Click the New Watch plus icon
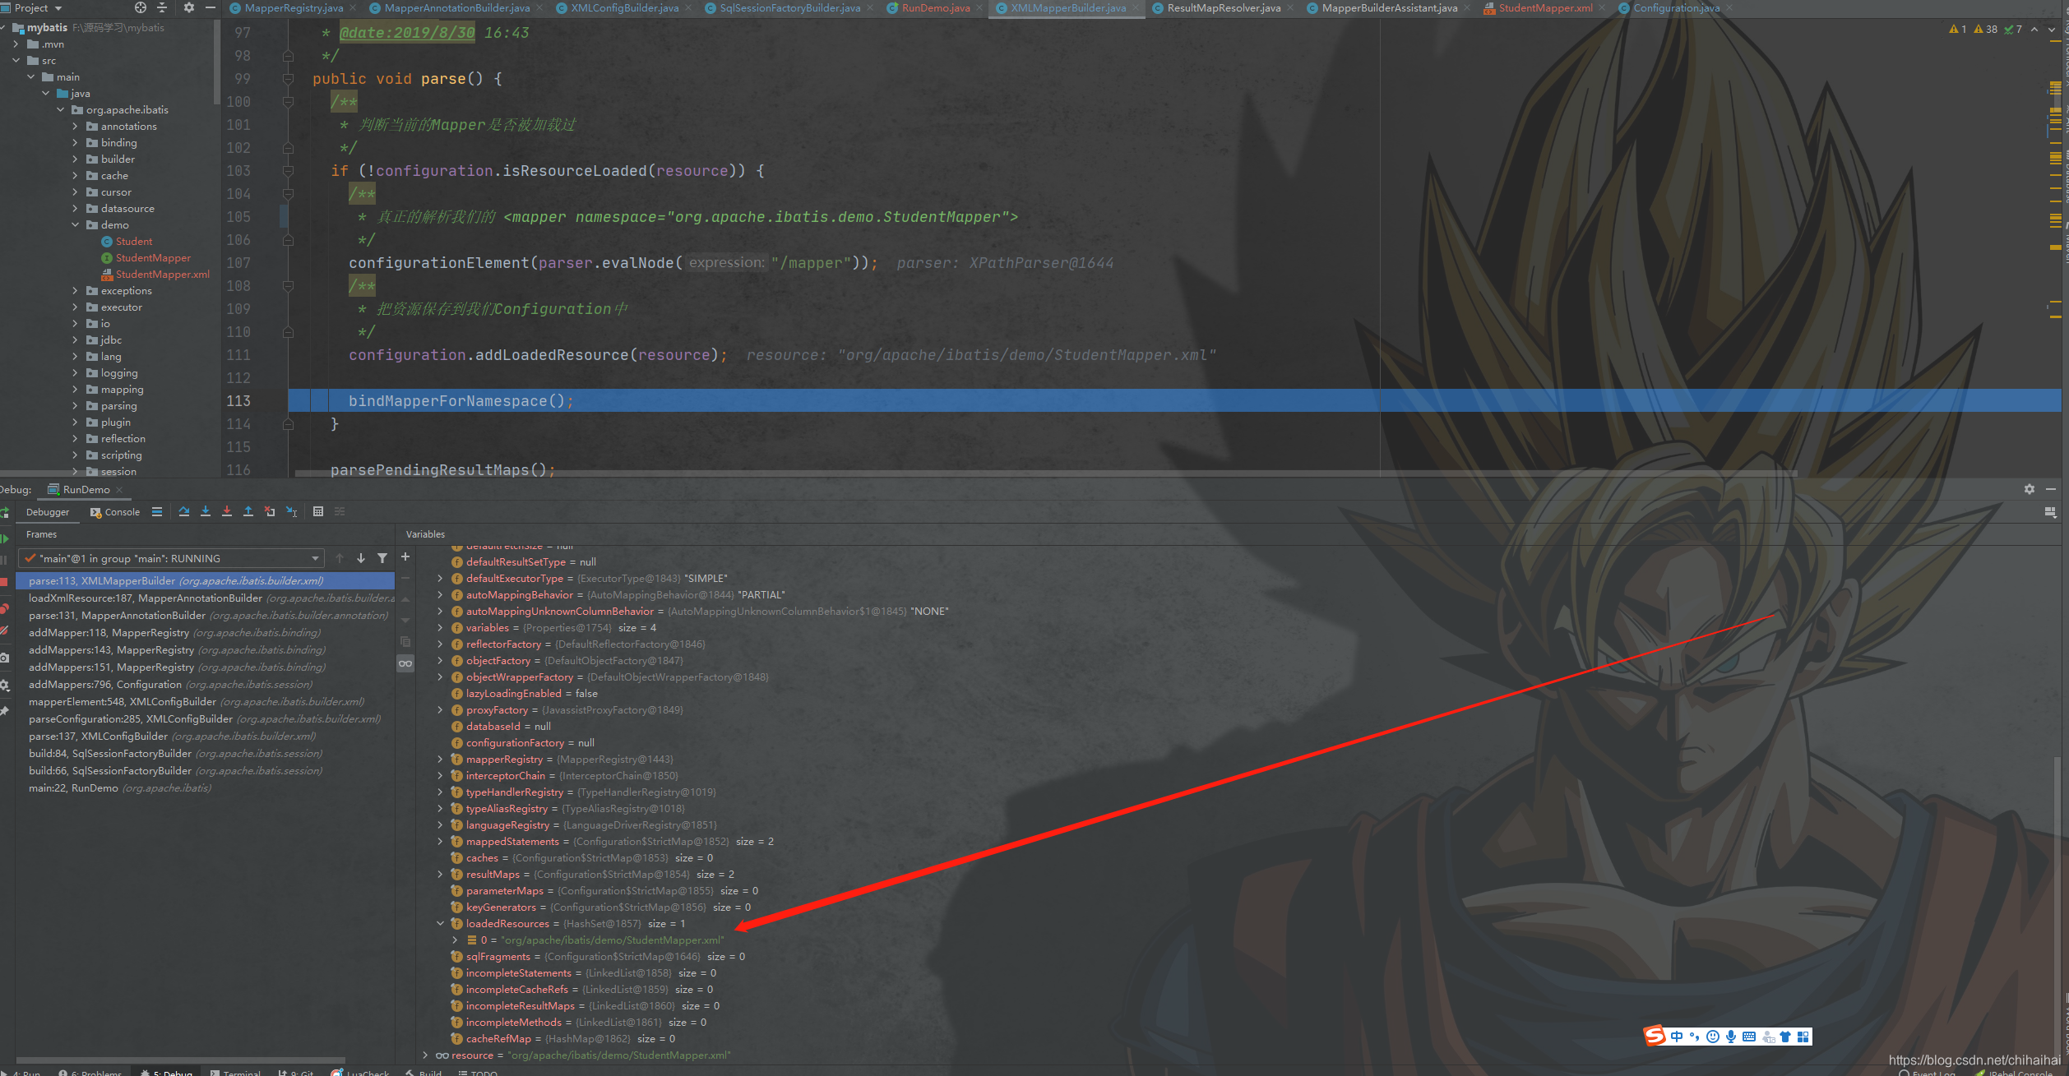This screenshot has height=1076, width=2069. point(405,556)
